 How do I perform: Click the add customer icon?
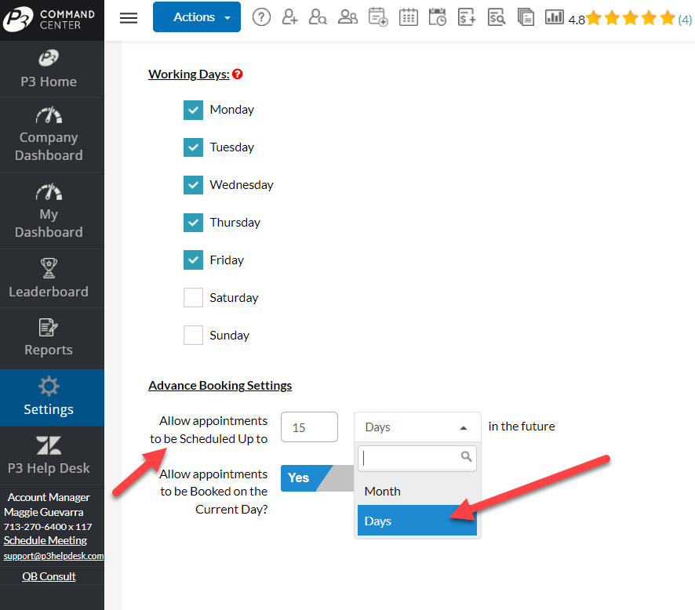[290, 17]
